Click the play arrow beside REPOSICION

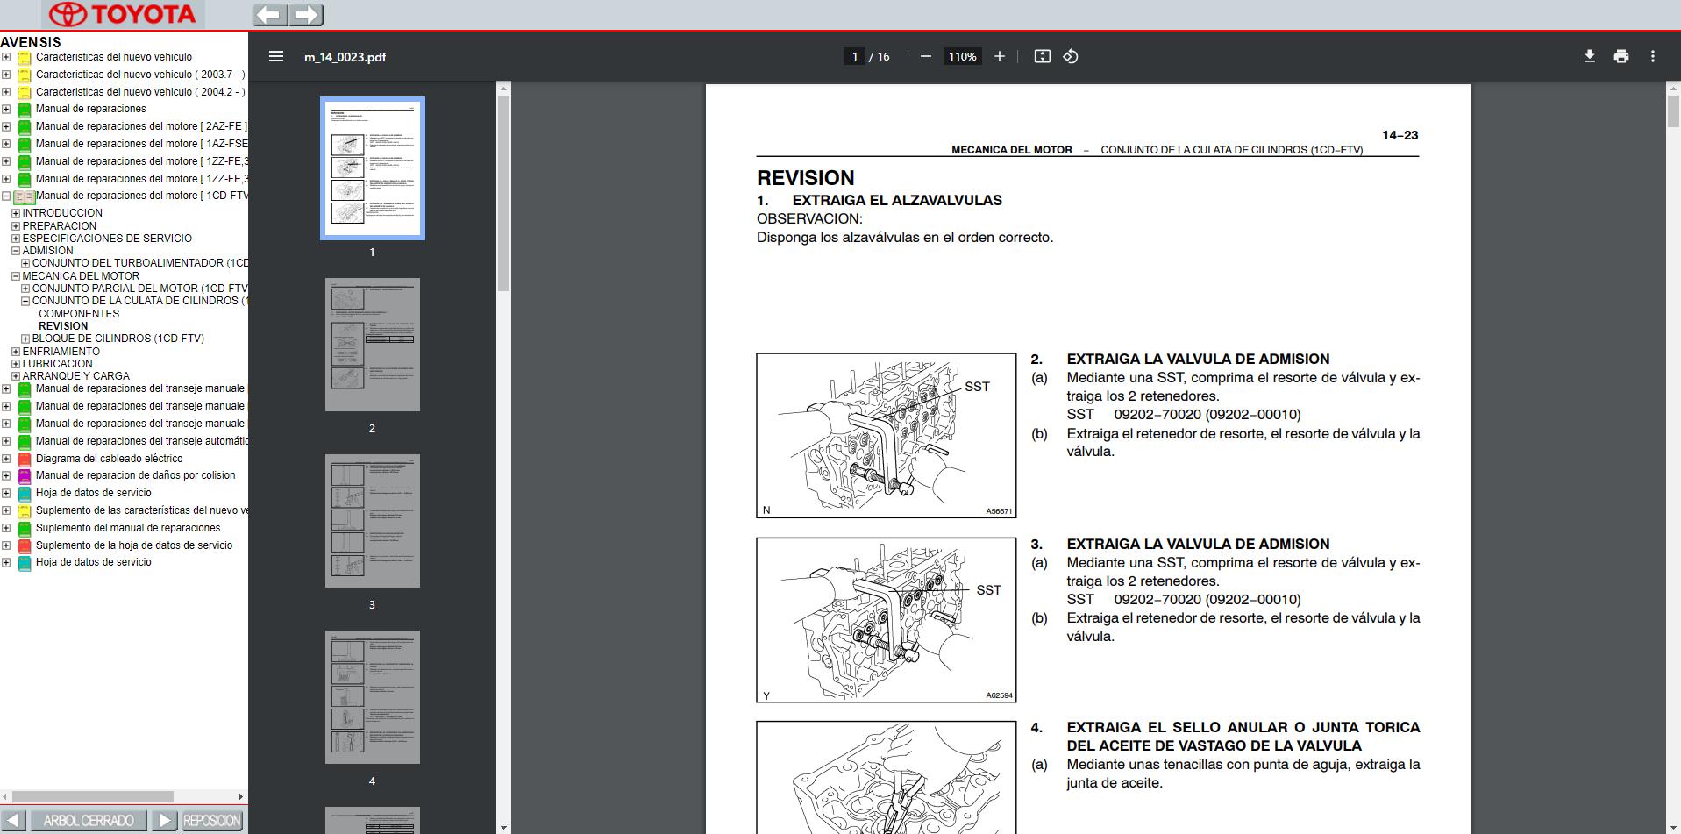tap(164, 820)
